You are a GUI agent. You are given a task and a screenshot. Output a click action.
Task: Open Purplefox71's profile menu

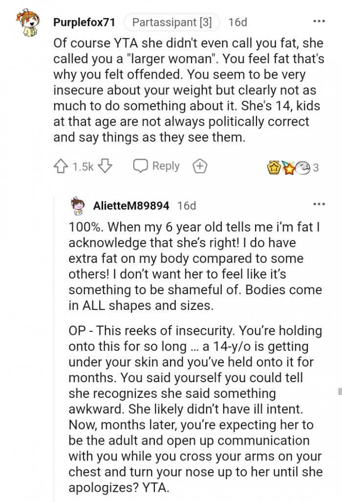tap(83, 21)
